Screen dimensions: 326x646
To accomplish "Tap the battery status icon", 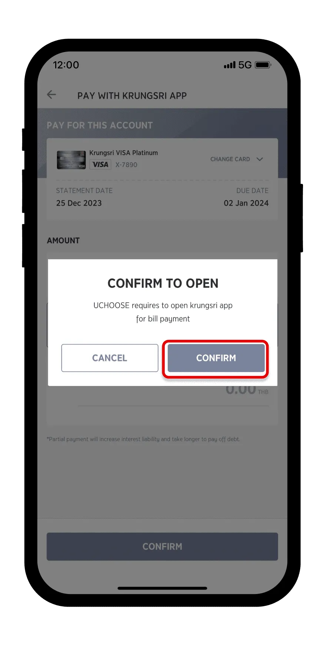I will [x=263, y=65].
